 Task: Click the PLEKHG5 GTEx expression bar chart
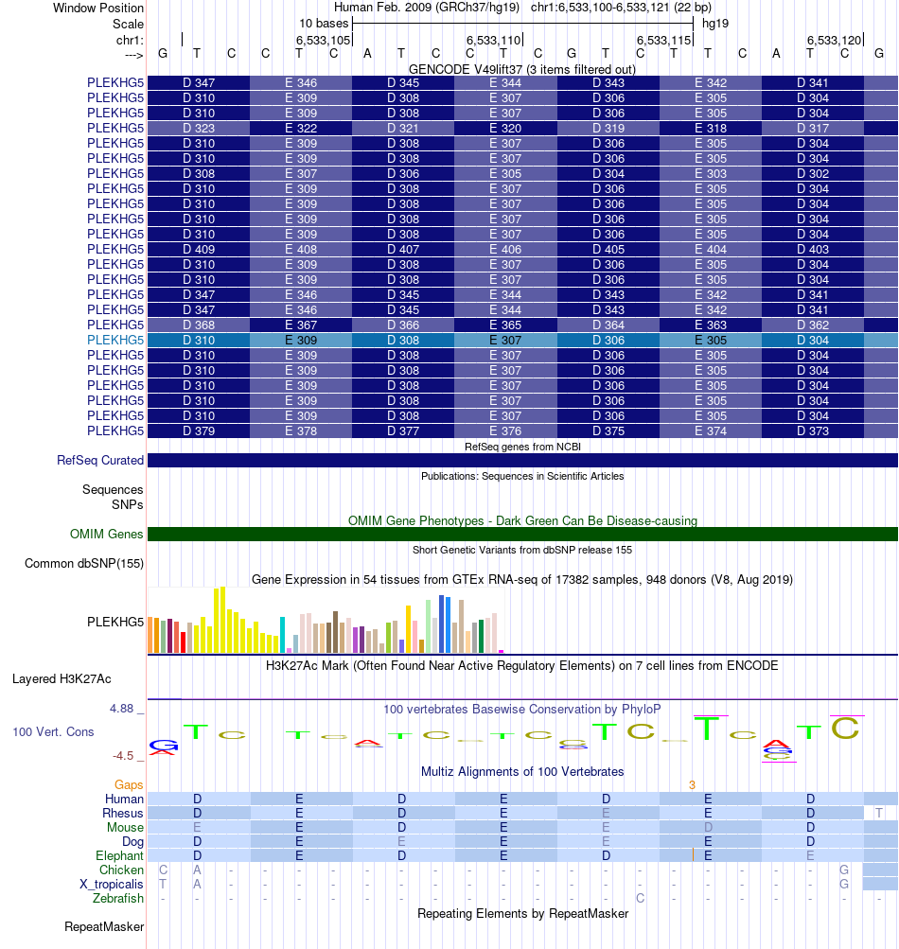pos(326,620)
